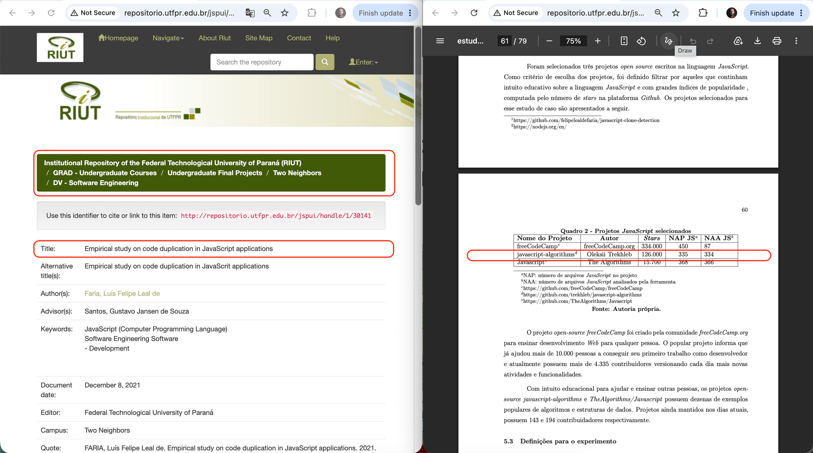Open the Contact menu item
The image size is (813, 453).
(x=299, y=38)
